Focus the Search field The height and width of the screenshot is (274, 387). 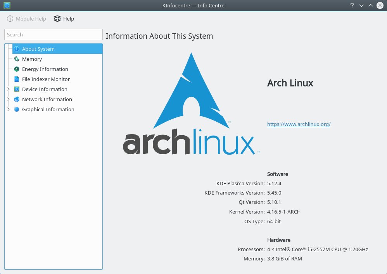coord(53,34)
